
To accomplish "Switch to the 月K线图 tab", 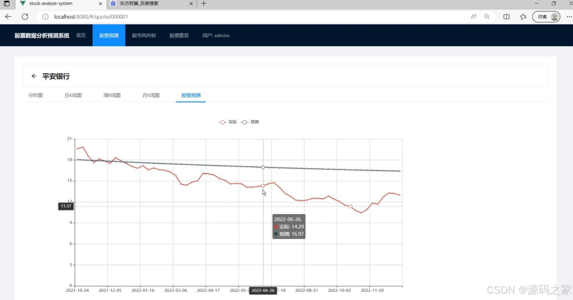I will click(x=151, y=95).
